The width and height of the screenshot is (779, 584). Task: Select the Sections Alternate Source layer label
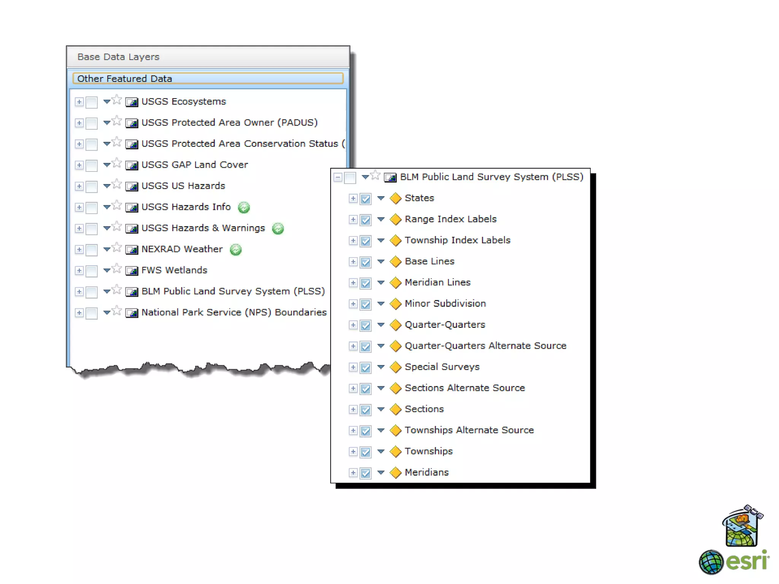464,388
